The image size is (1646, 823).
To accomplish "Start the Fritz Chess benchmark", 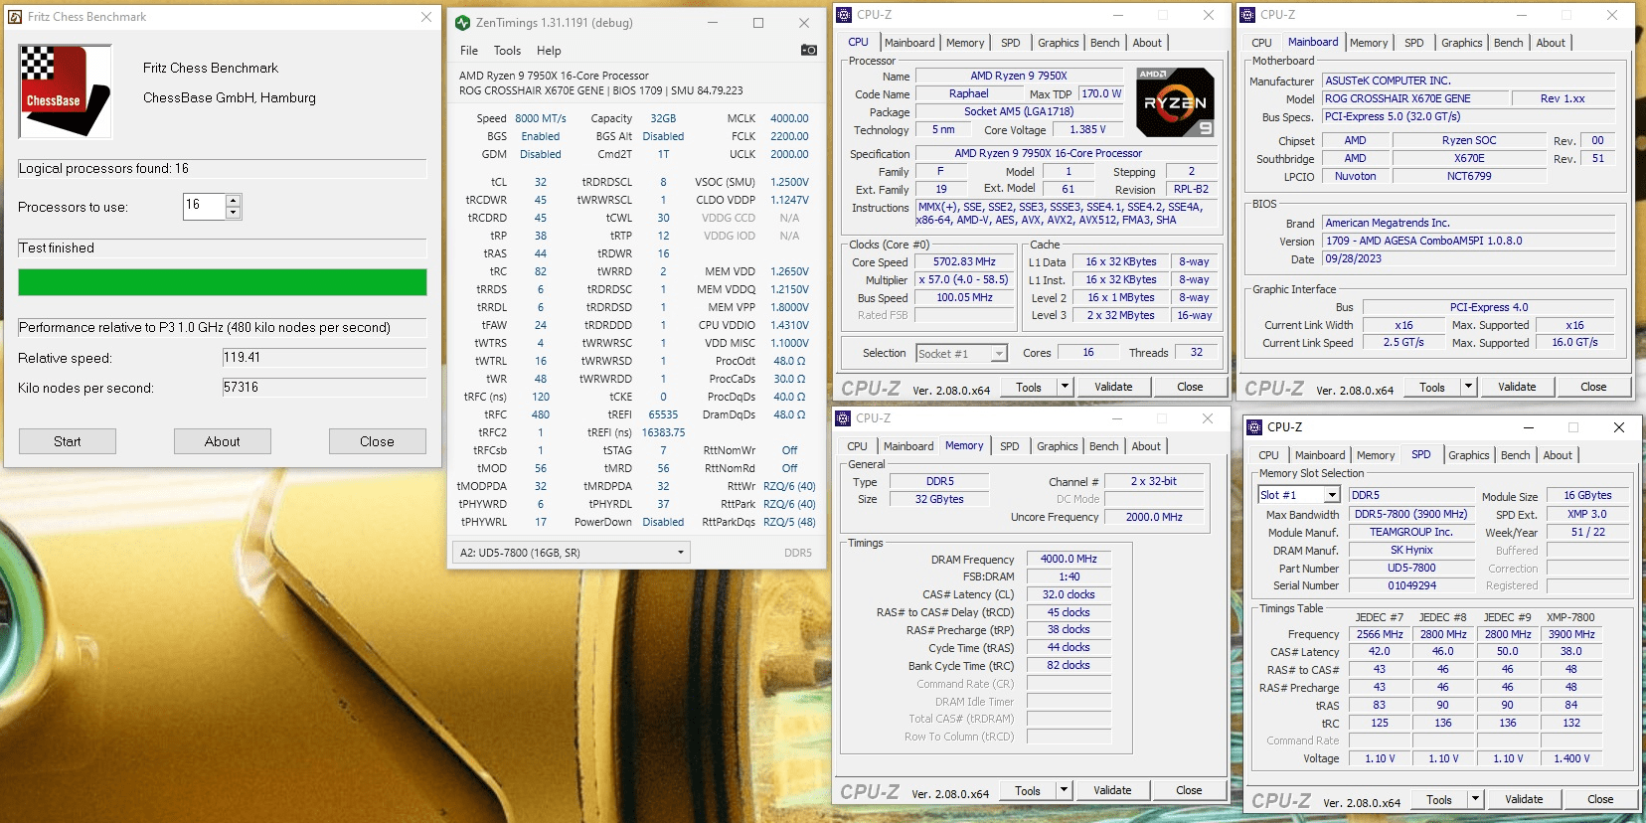I will tap(68, 441).
